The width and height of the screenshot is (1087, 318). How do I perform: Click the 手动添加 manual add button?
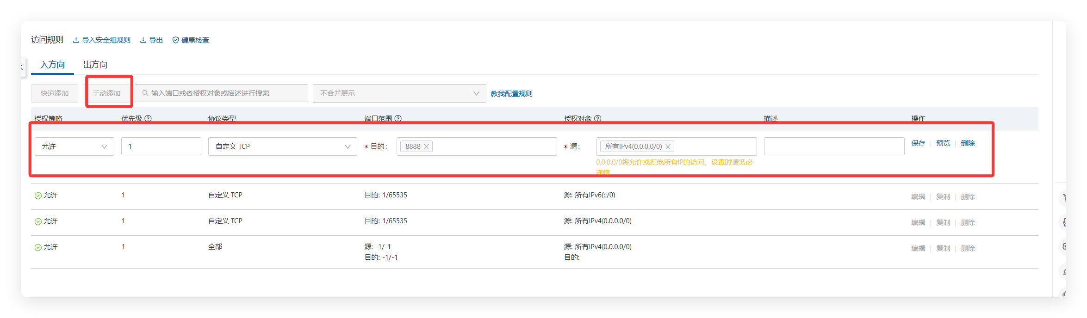107,93
